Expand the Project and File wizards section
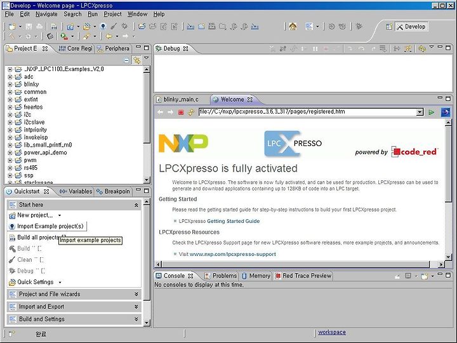457x343 pixels. click(136, 294)
